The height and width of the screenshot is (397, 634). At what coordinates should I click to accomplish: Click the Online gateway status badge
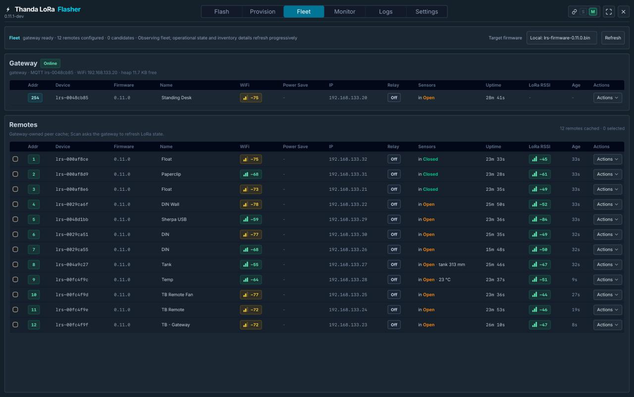tap(50, 63)
